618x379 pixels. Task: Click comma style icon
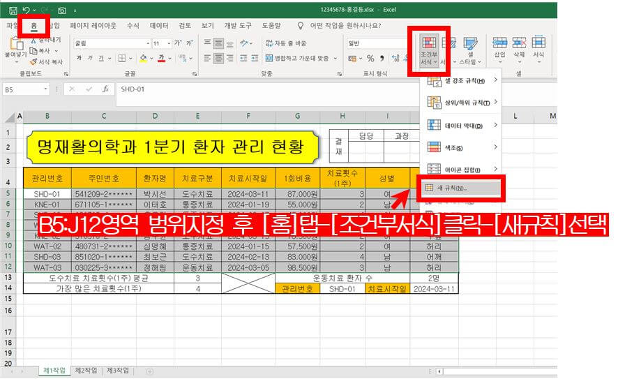[x=382, y=59]
